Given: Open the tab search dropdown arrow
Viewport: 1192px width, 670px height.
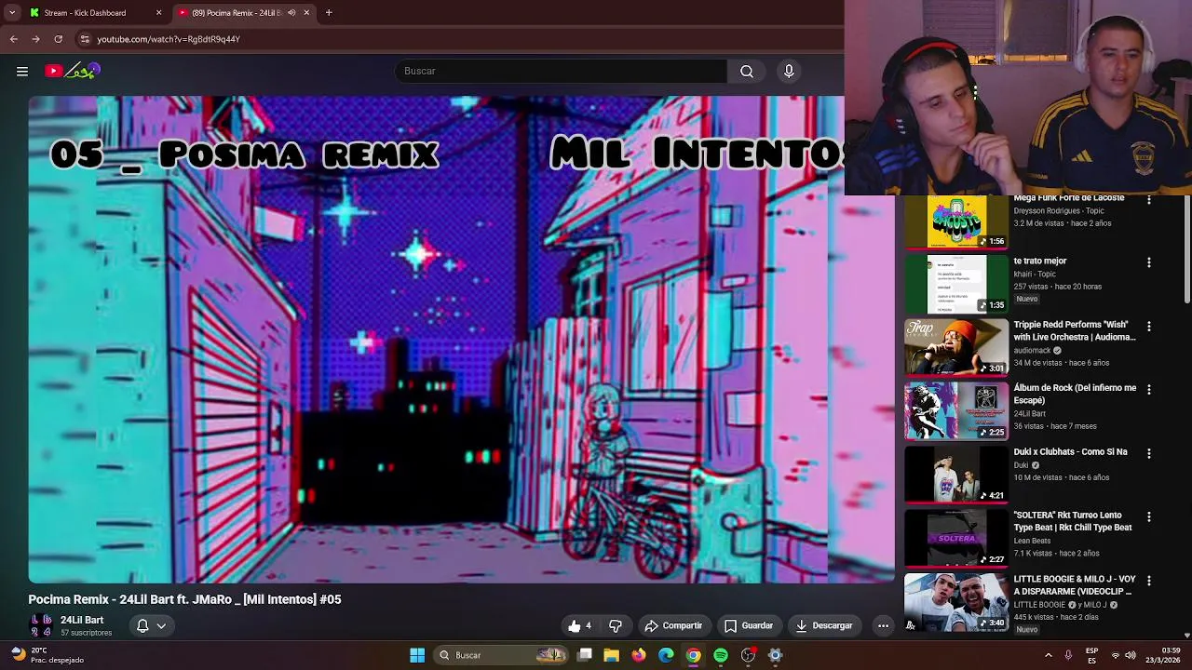Looking at the screenshot, I should 12,13.
